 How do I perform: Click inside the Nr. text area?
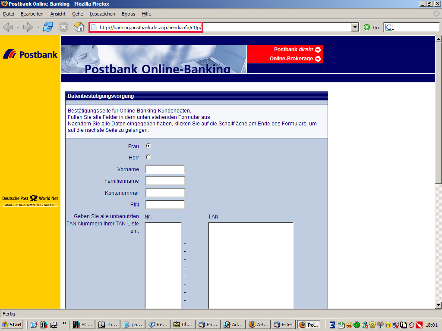click(x=164, y=265)
